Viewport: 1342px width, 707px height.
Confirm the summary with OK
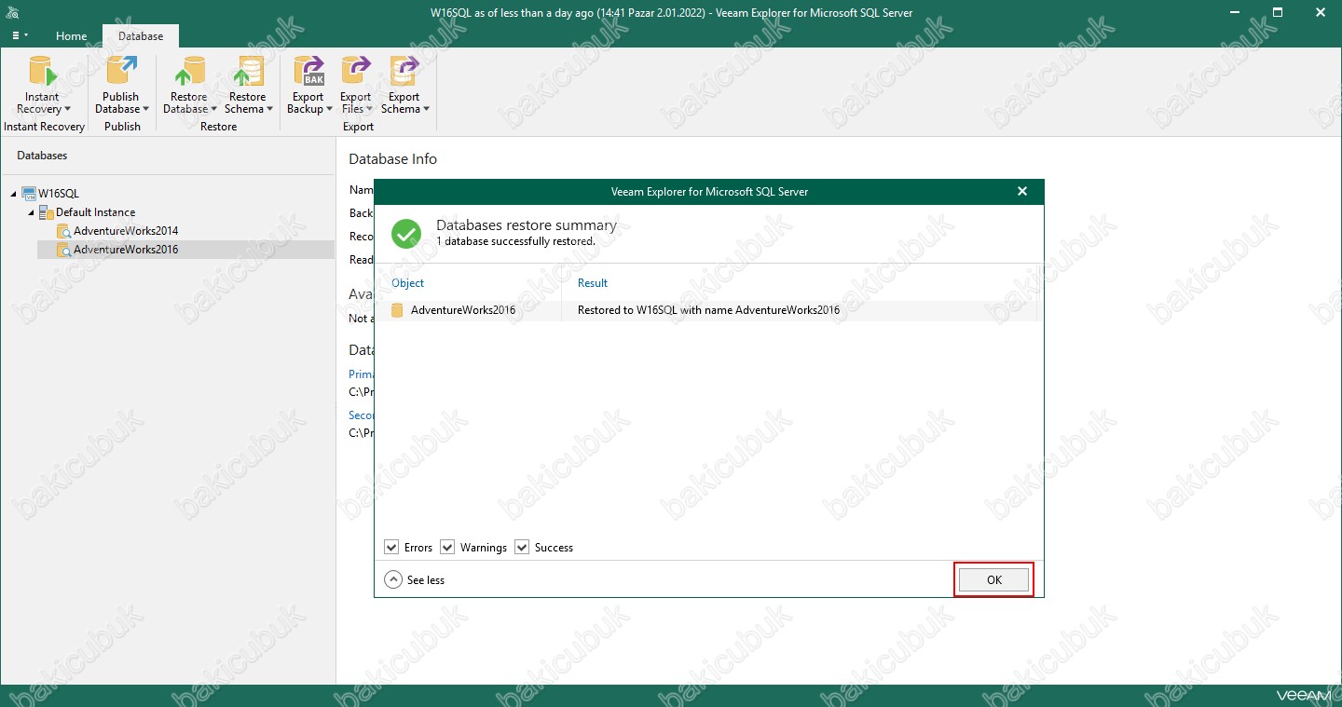(x=994, y=579)
